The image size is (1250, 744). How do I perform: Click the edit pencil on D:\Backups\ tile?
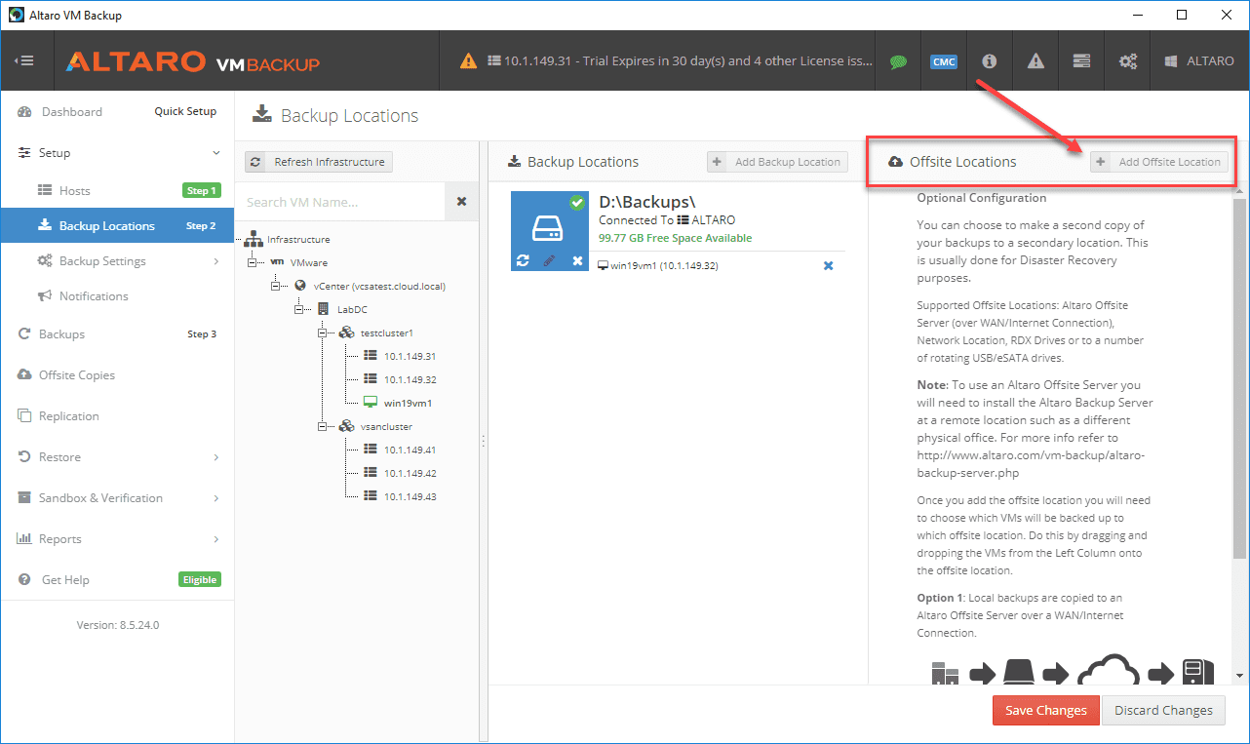[549, 260]
